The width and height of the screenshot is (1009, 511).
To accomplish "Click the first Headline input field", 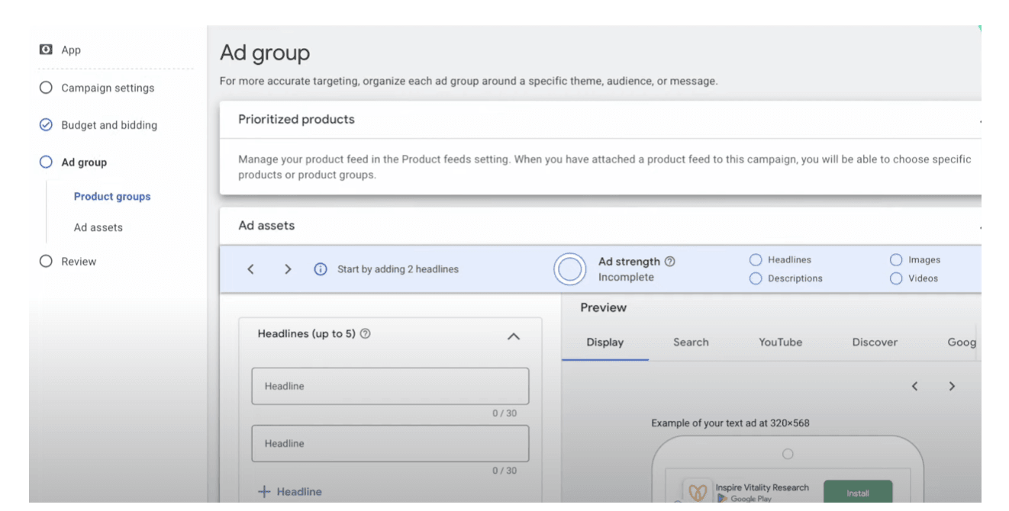I will [x=390, y=387].
